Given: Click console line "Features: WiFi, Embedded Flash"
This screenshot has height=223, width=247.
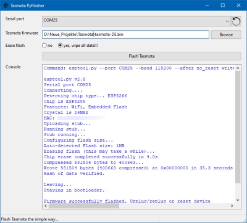Looking at the screenshot, I should (85, 107).
